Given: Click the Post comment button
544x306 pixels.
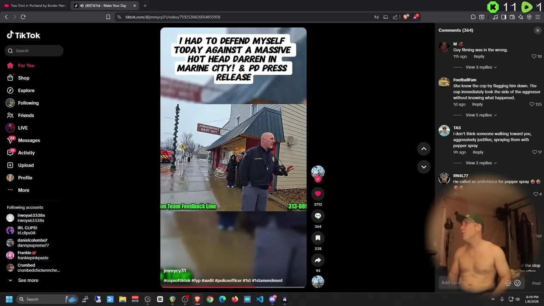Looking at the screenshot, I should click(536, 283).
